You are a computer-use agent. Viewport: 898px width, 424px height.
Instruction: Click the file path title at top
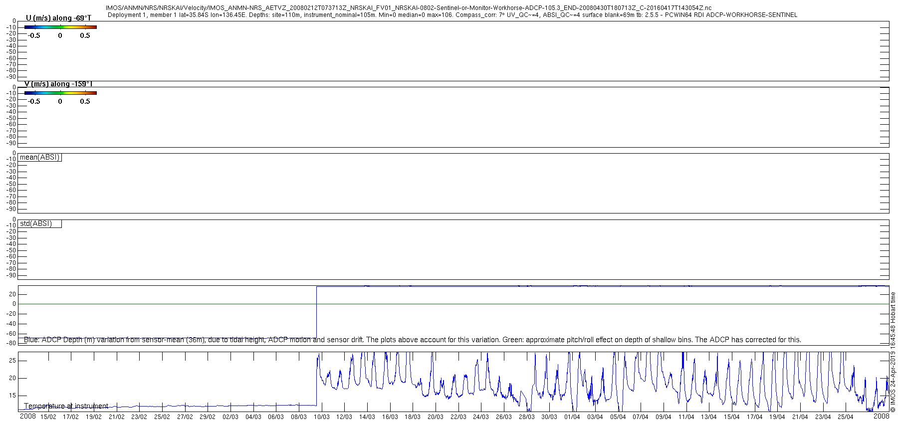coord(409,8)
